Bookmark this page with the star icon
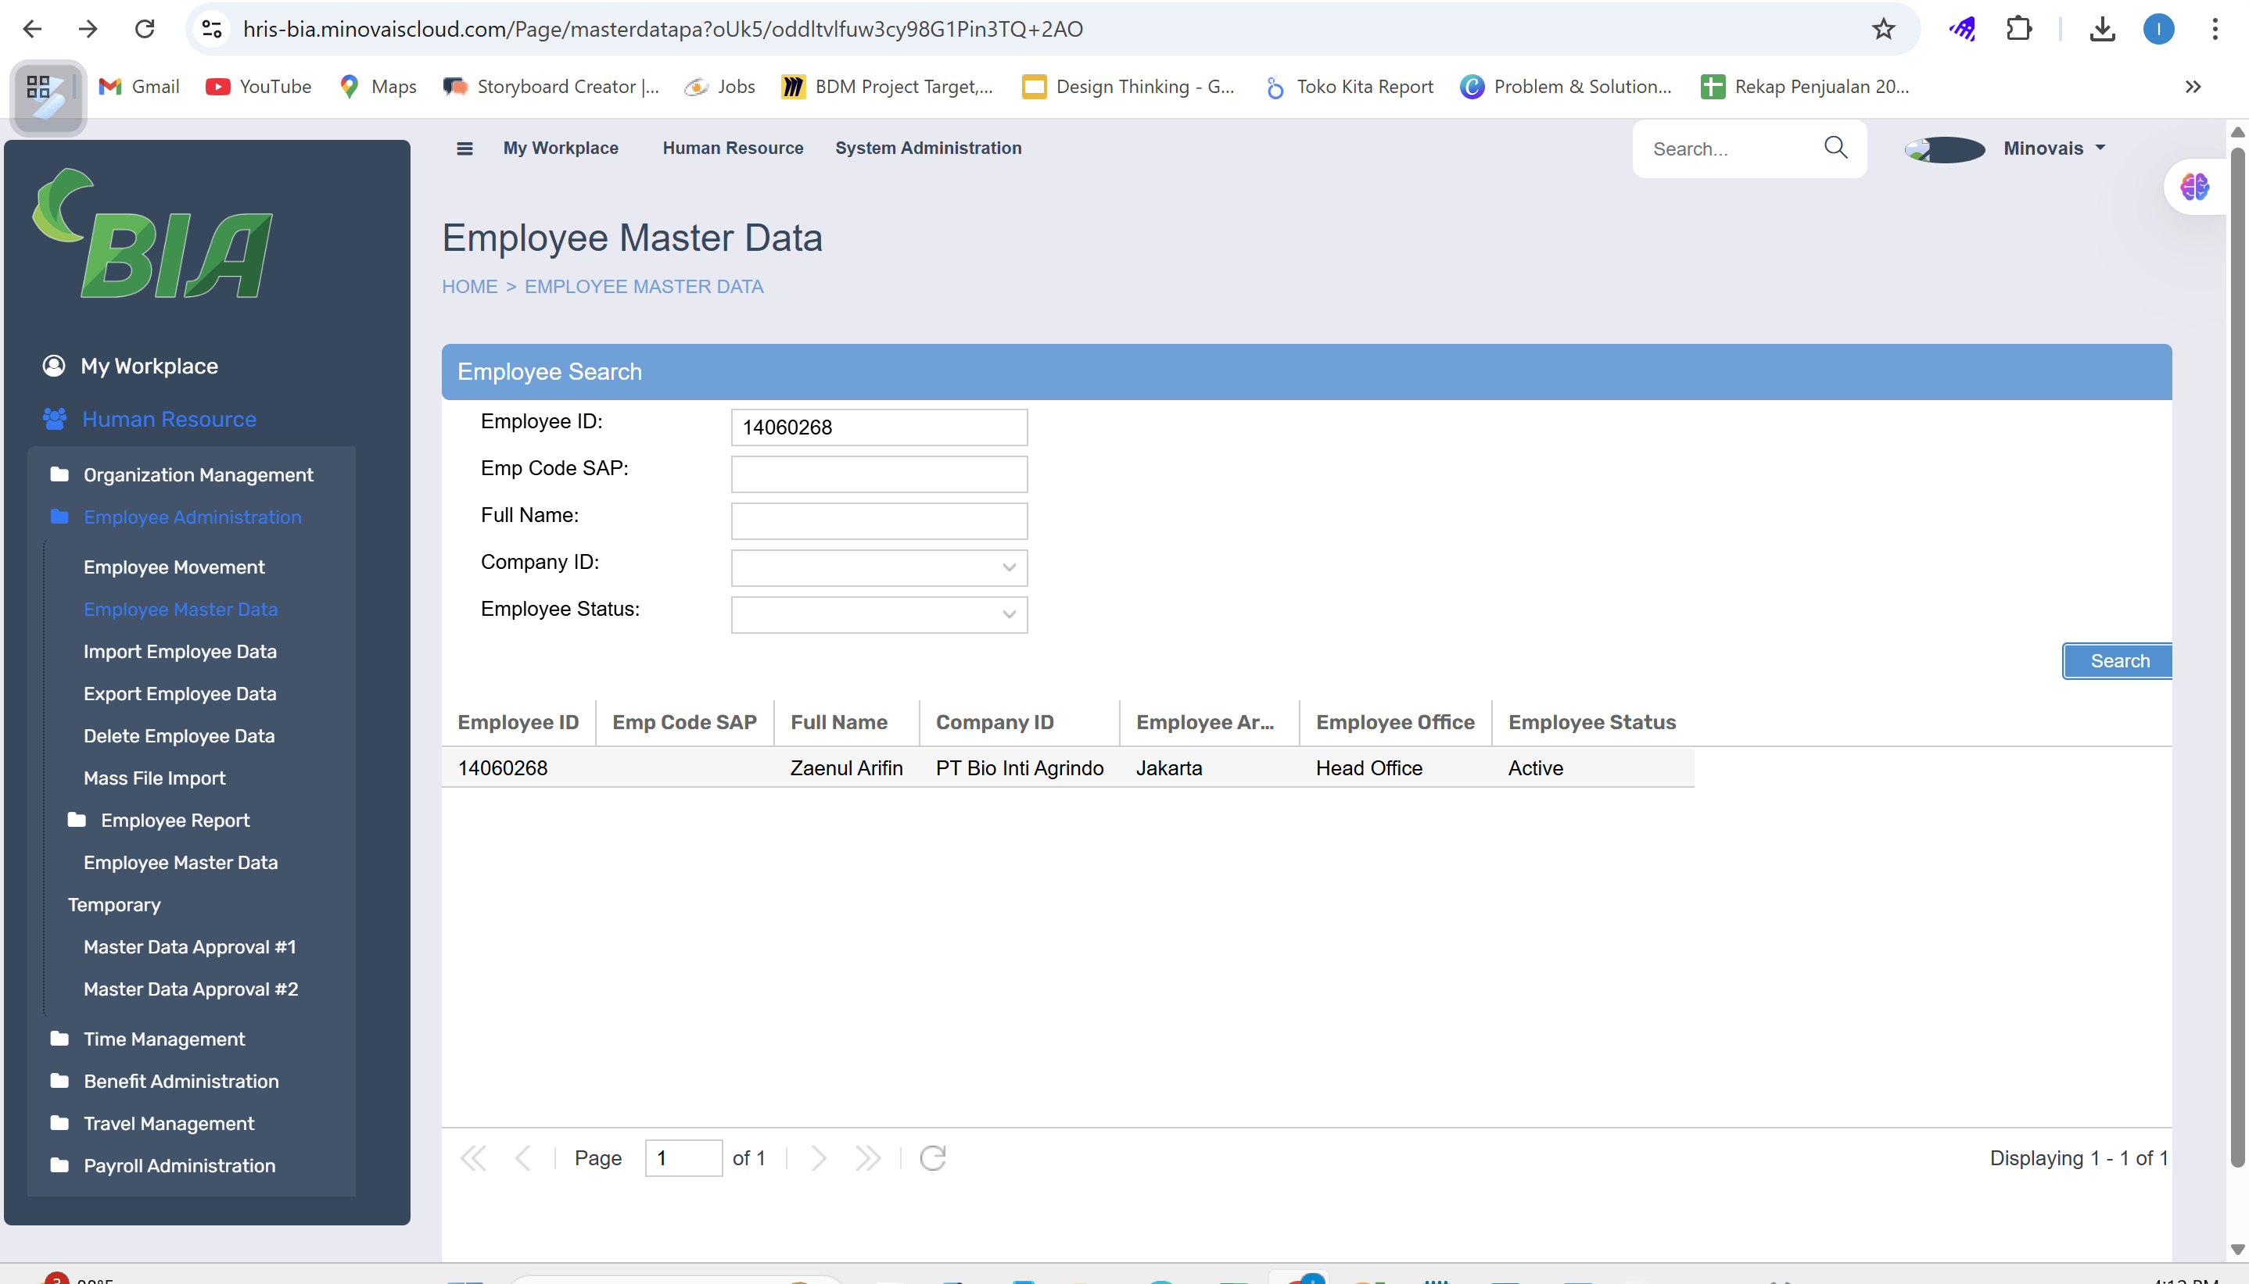Image resolution: width=2249 pixels, height=1284 pixels. click(x=1883, y=29)
